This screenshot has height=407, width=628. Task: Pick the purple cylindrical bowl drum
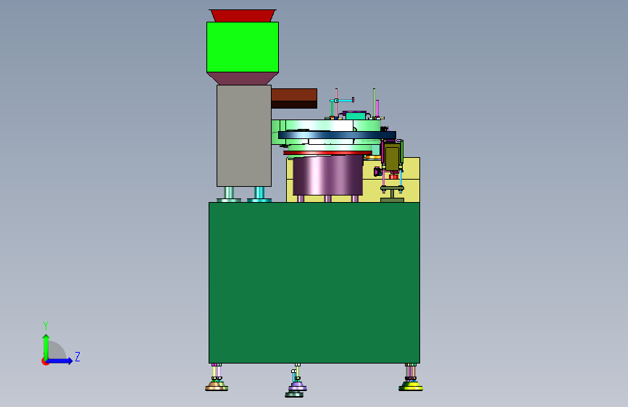pyautogui.click(x=327, y=175)
